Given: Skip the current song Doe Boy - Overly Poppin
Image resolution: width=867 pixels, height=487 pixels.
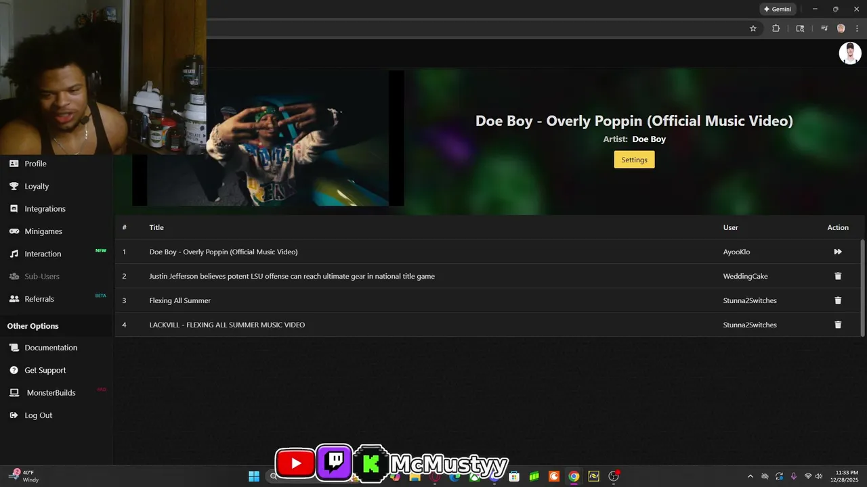Looking at the screenshot, I should click(x=838, y=252).
